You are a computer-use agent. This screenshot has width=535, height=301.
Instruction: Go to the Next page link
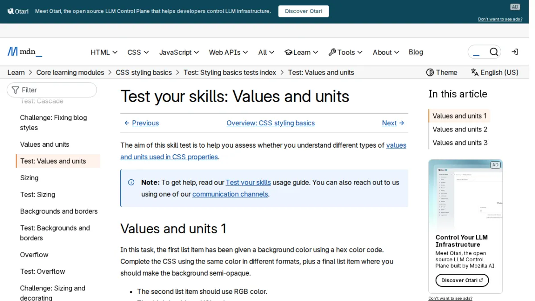(x=393, y=123)
